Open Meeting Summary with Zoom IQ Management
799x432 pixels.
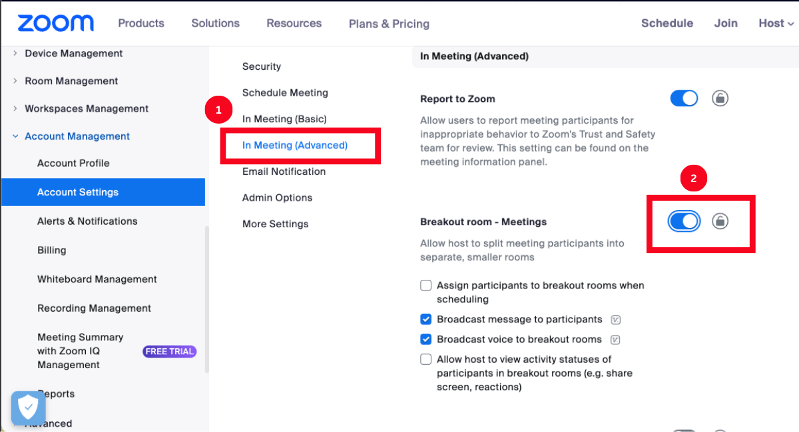80,351
